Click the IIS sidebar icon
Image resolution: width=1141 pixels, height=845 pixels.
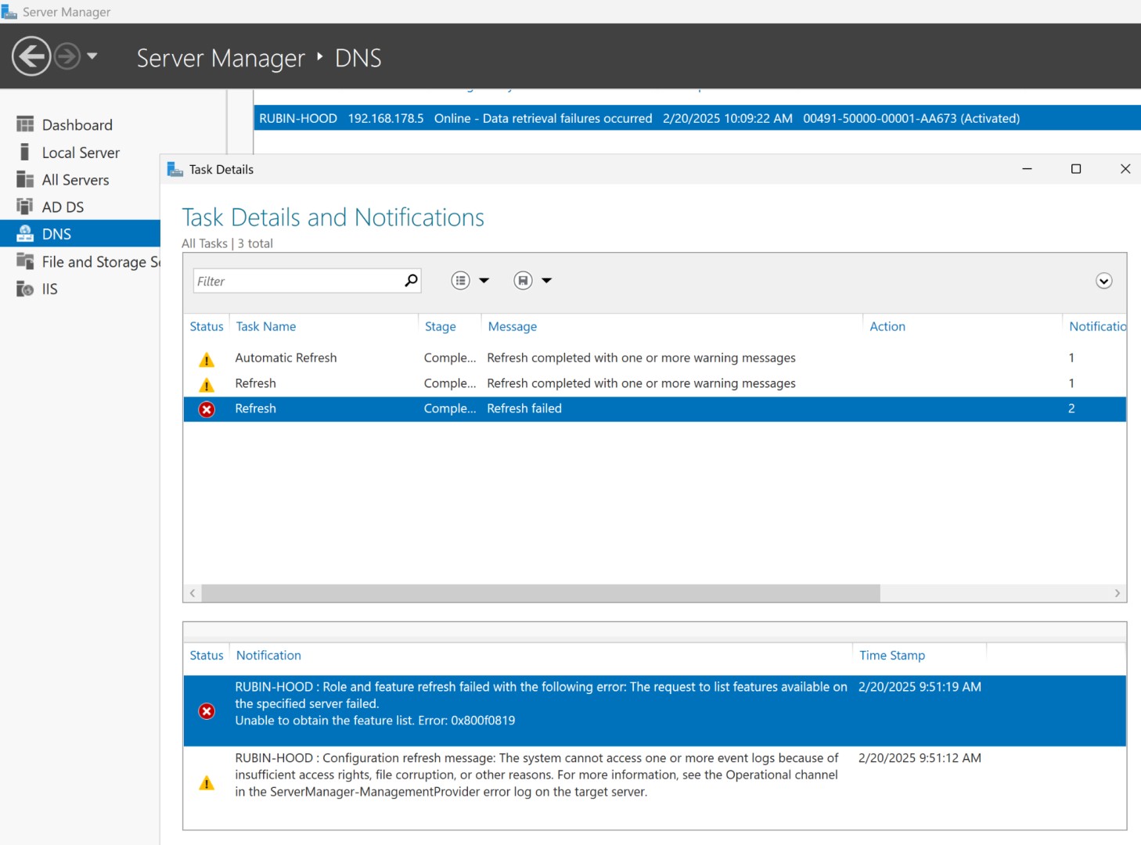pos(25,289)
